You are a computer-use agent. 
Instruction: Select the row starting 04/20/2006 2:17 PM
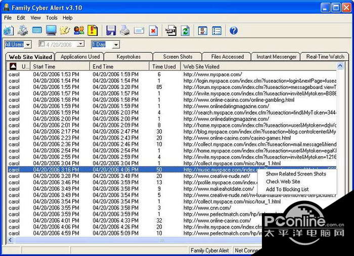pos(172,131)
